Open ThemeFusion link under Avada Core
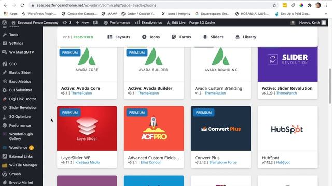The image size is (332, 186). [x=81, y=93]
